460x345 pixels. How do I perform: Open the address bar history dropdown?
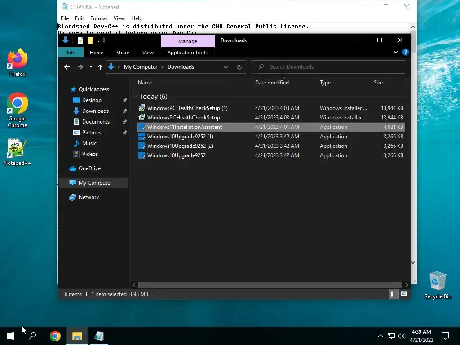(226, 67)
